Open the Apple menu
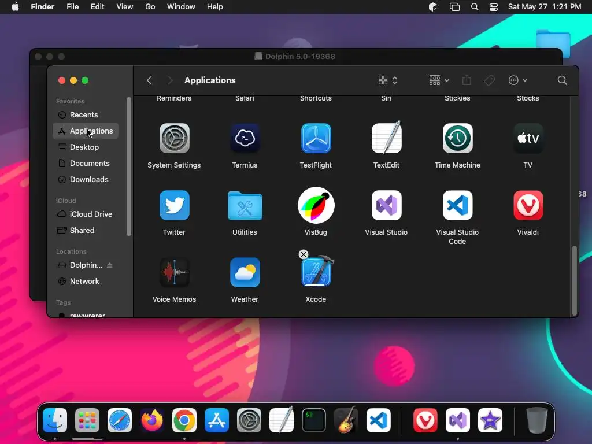The image size is (592, 444). tap(15, 7)
